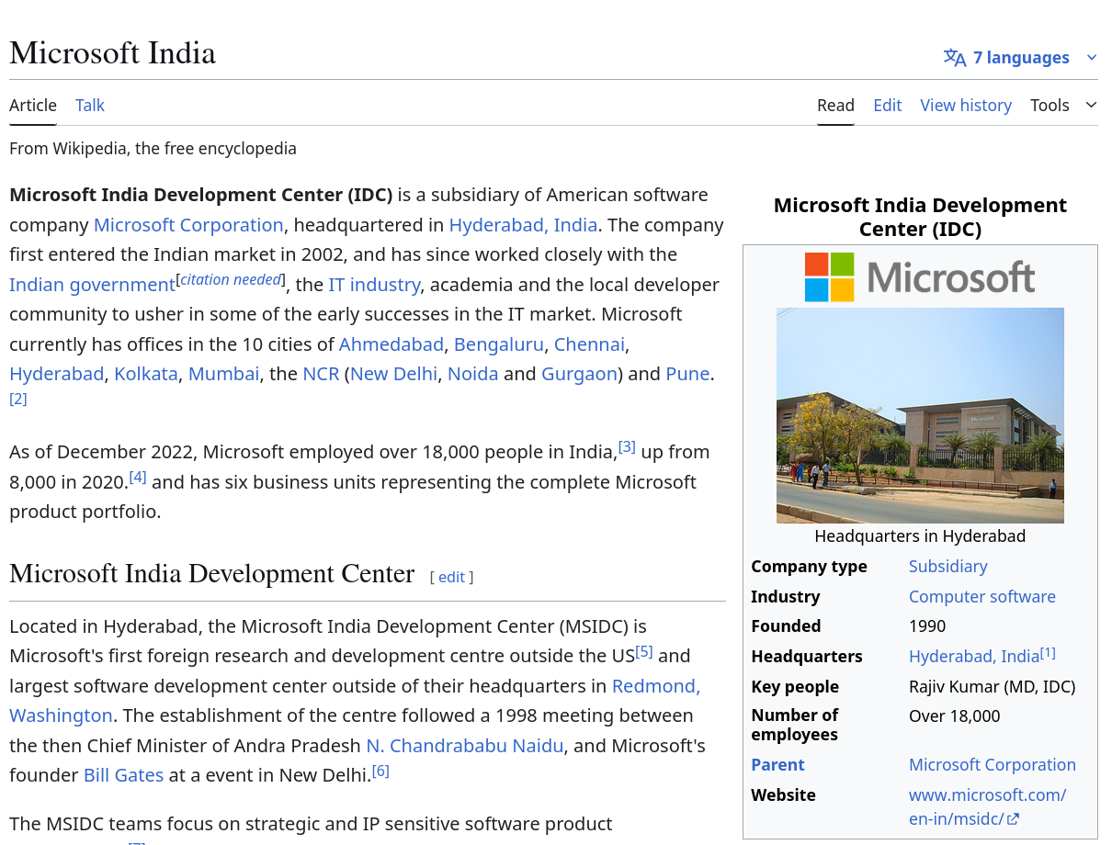Open the IT industry link

[x=374, y=285]
